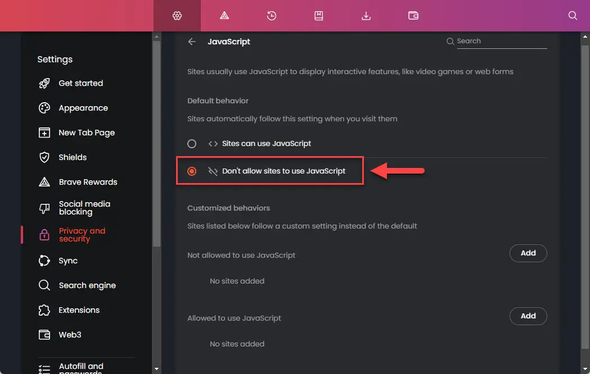Open Web3 settings section

click(x=70, y=335)
